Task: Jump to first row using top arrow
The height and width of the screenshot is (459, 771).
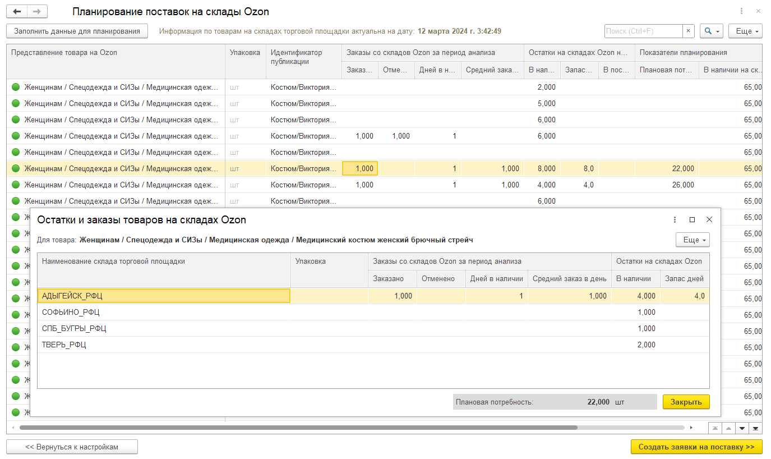Action: point(715,429)
